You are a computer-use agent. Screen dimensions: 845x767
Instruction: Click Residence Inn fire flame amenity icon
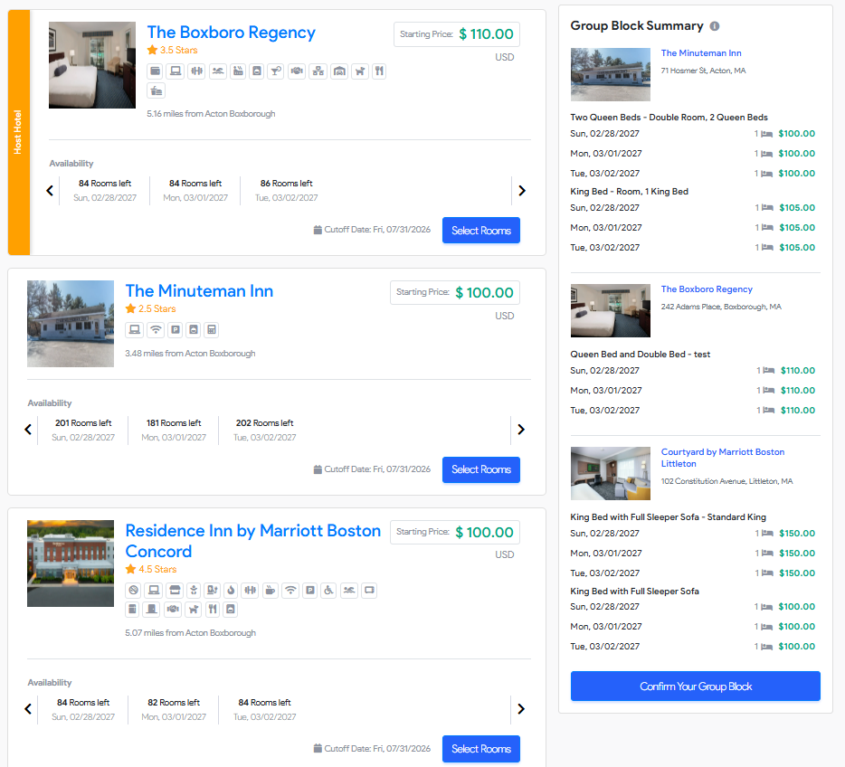tap(231, 591)
